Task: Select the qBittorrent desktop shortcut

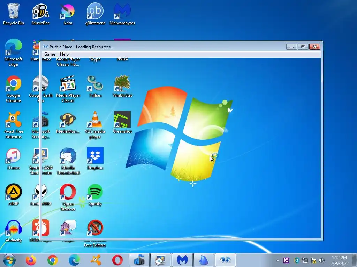Action: pyautogui.click(x=95, y=14)
